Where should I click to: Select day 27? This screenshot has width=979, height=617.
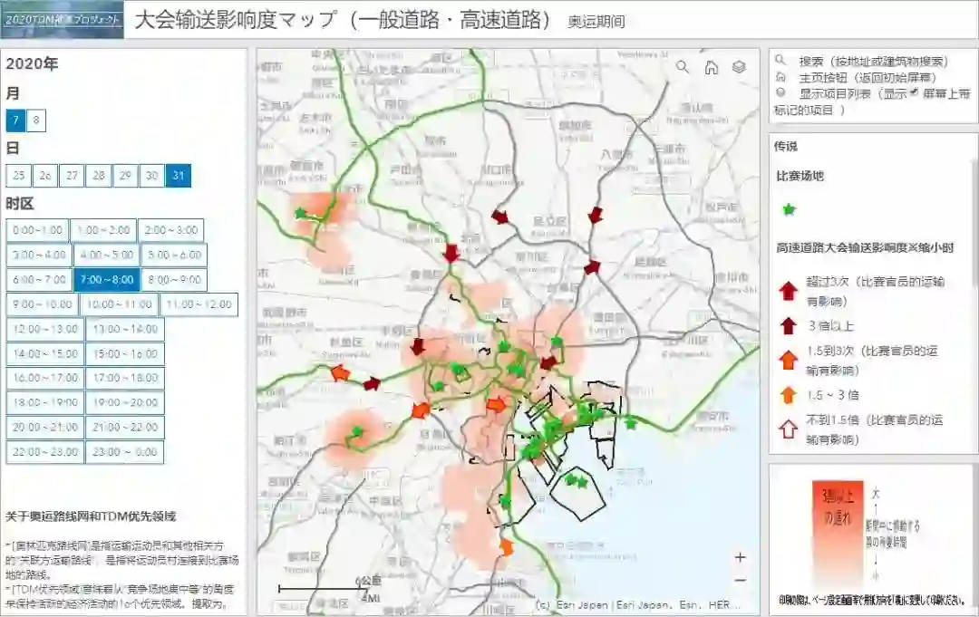(72, 175)
